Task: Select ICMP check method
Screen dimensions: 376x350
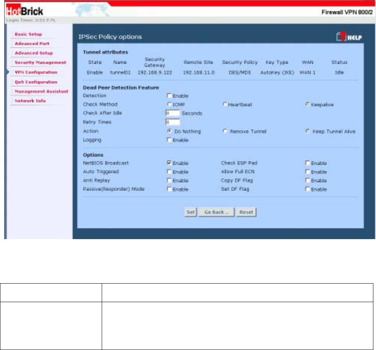Action: [169, 104]
